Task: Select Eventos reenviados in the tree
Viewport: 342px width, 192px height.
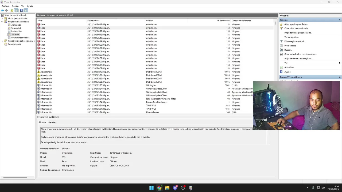Action: pos(20,38)
